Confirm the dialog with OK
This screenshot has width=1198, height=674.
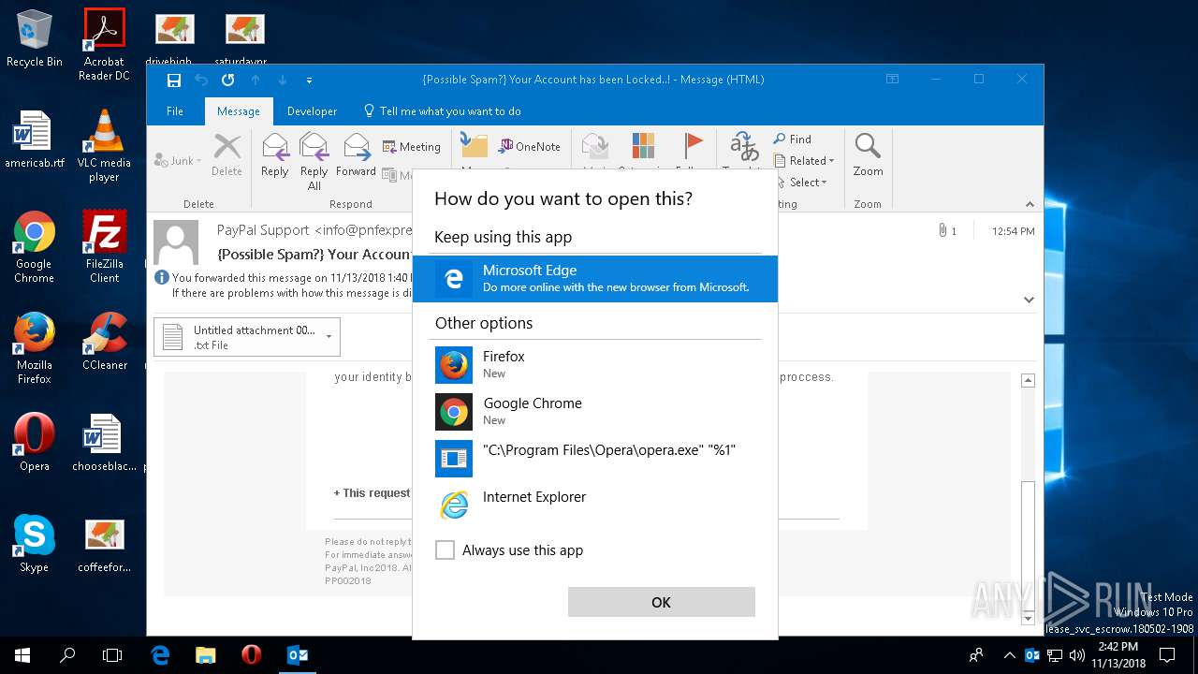pos(661,602)
